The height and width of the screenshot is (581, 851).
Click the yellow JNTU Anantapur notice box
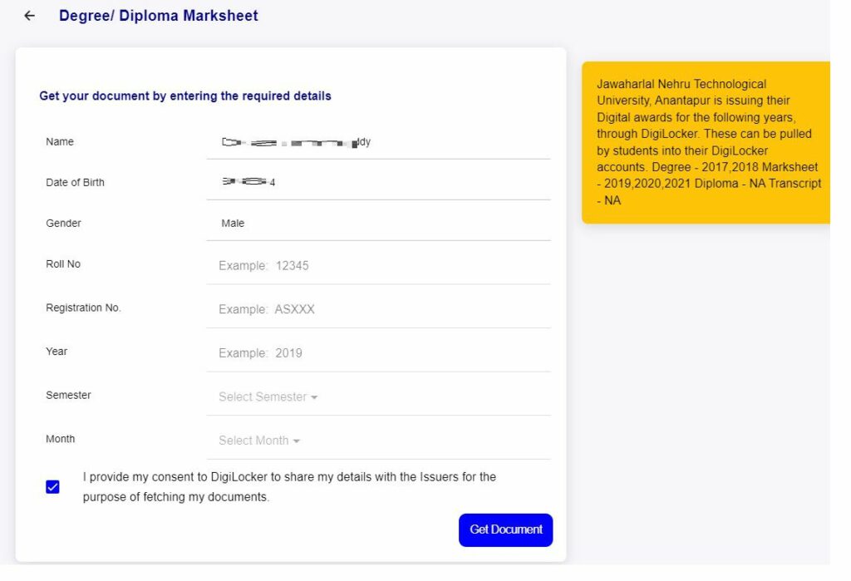(706, 142)
